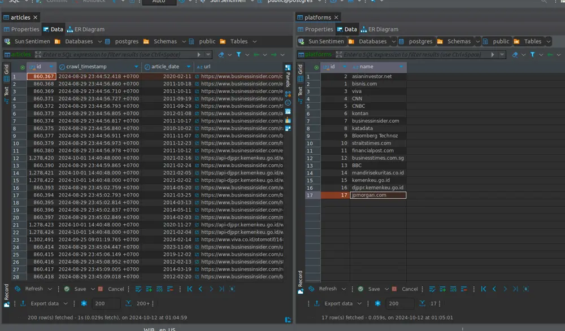Click SQL filter expression field in platforms
The image size is (565, 331).
tap(415, 55)
